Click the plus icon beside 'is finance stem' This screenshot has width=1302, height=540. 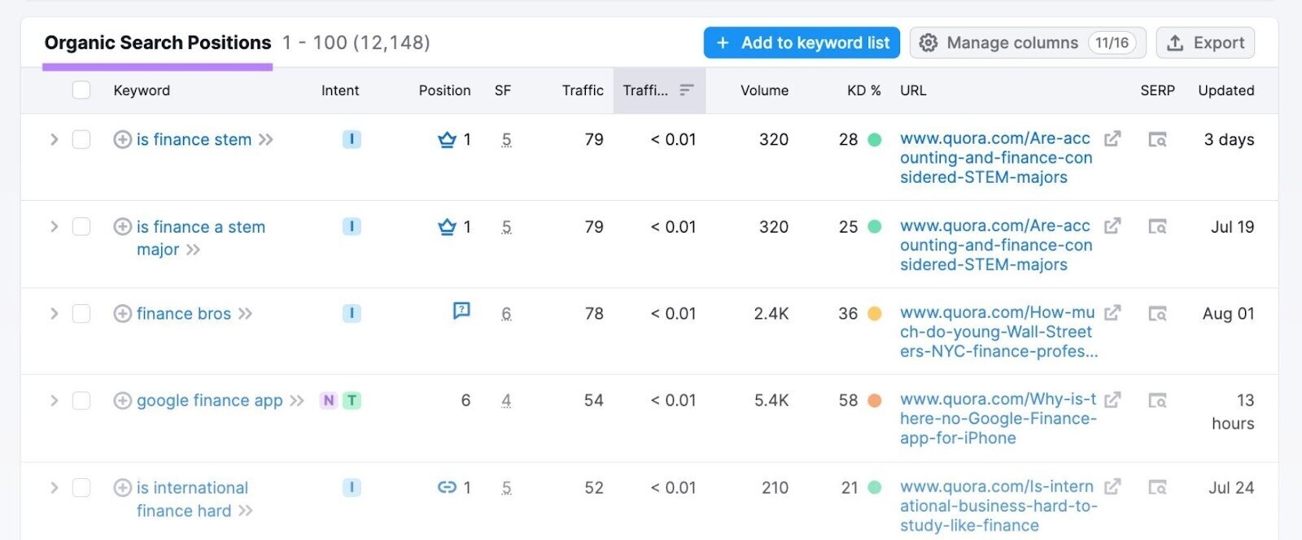[122, 140]
